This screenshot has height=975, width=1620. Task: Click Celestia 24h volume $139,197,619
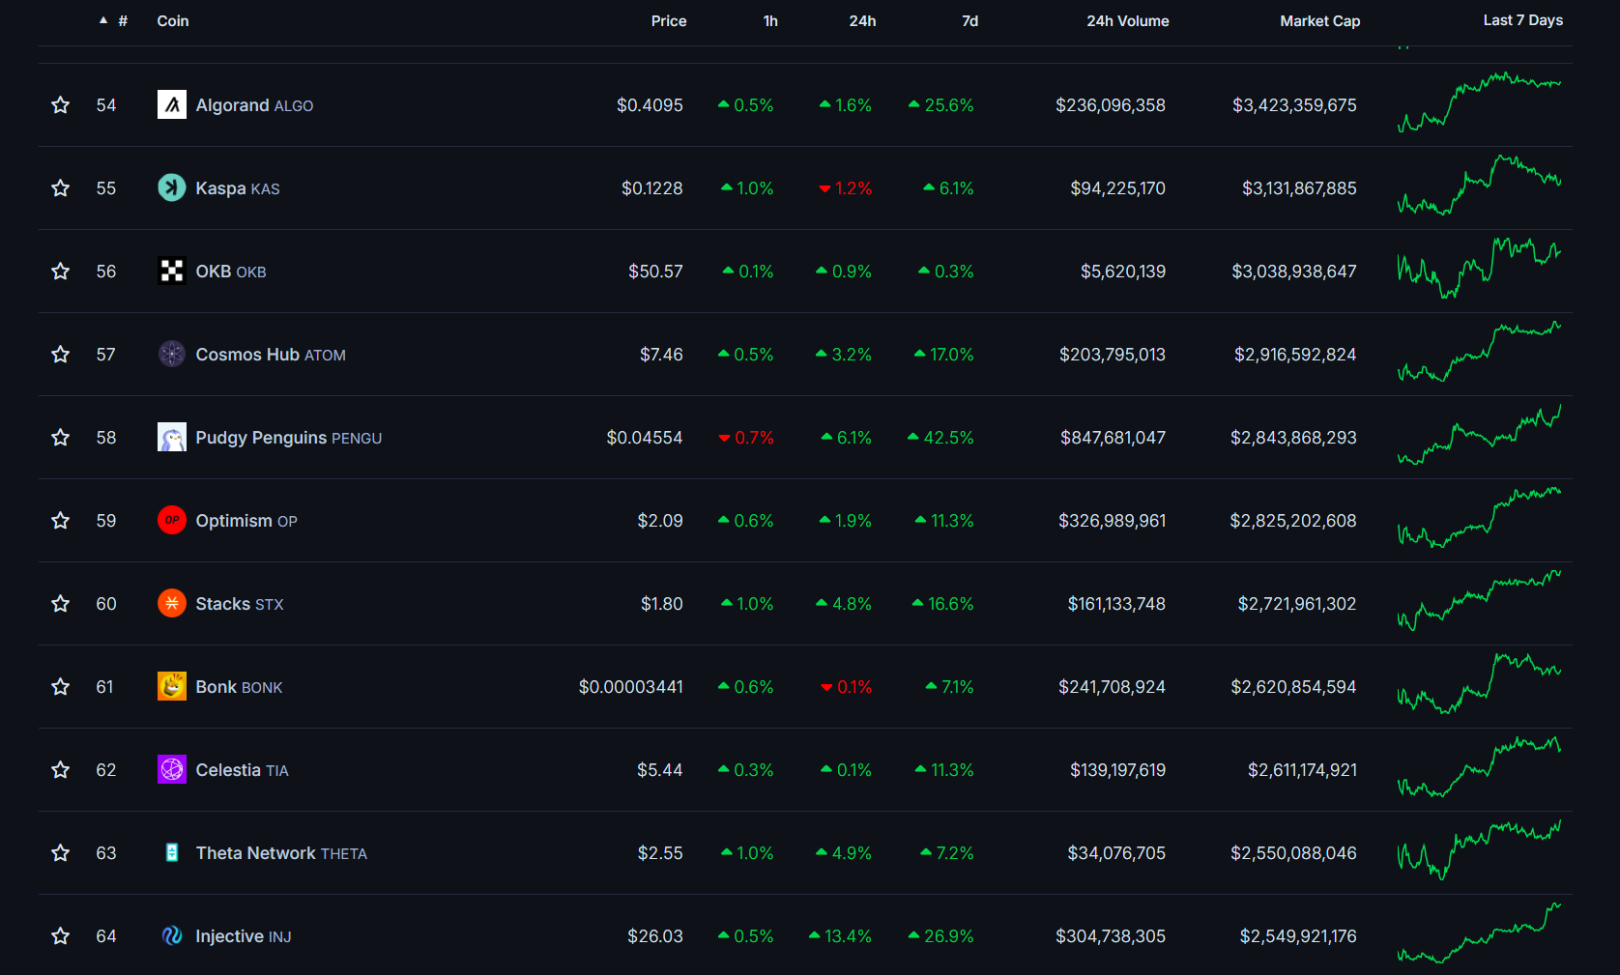[x=1117, y=770]
